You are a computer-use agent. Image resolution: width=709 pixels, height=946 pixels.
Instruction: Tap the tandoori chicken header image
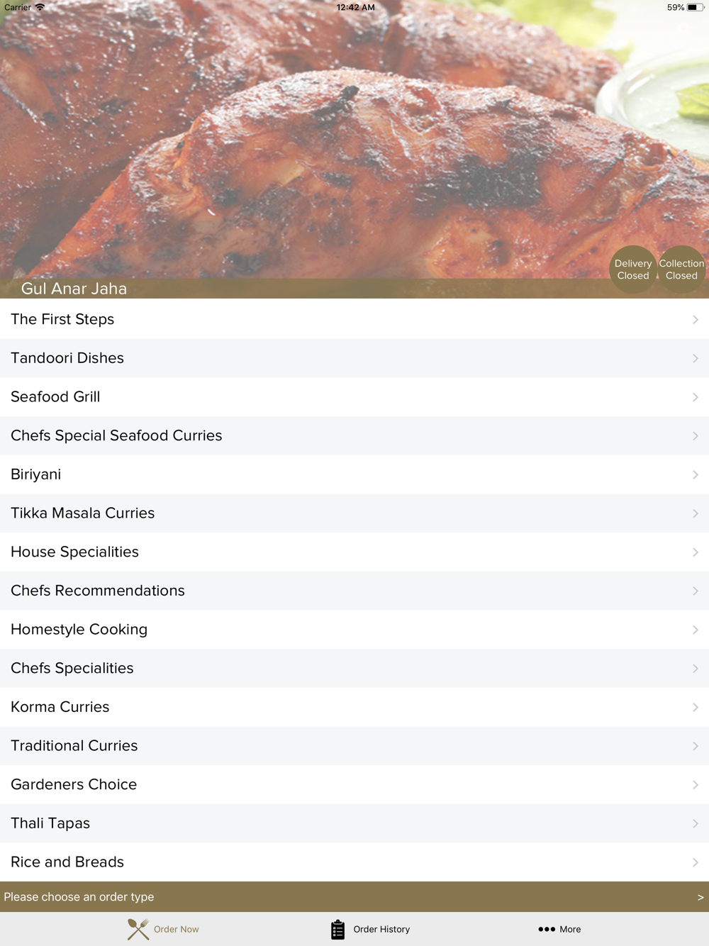354,142
